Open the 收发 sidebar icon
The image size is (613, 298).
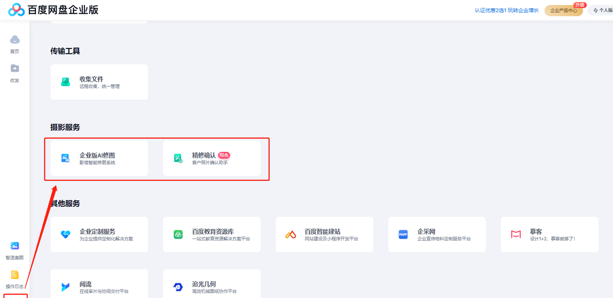15,68
